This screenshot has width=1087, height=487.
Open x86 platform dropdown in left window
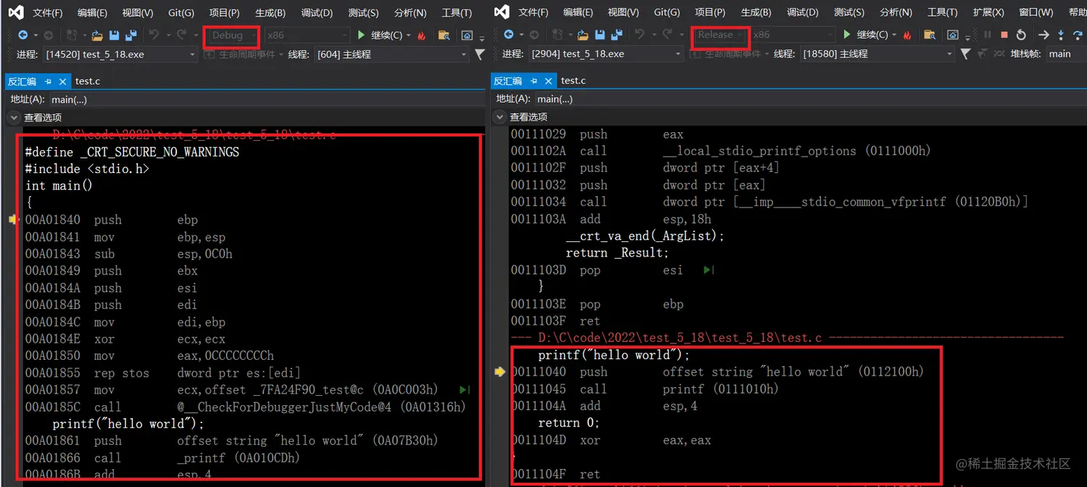[306, 35]
